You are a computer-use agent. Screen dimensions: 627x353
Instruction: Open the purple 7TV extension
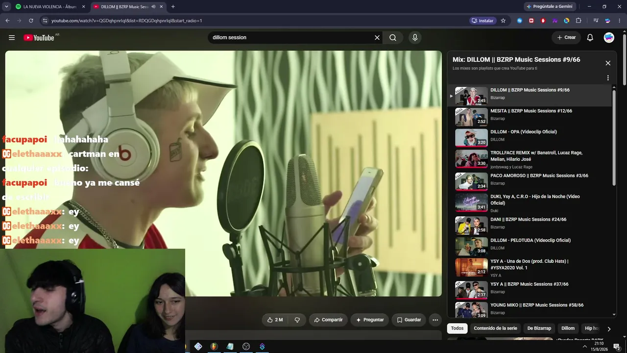(555, 21)
